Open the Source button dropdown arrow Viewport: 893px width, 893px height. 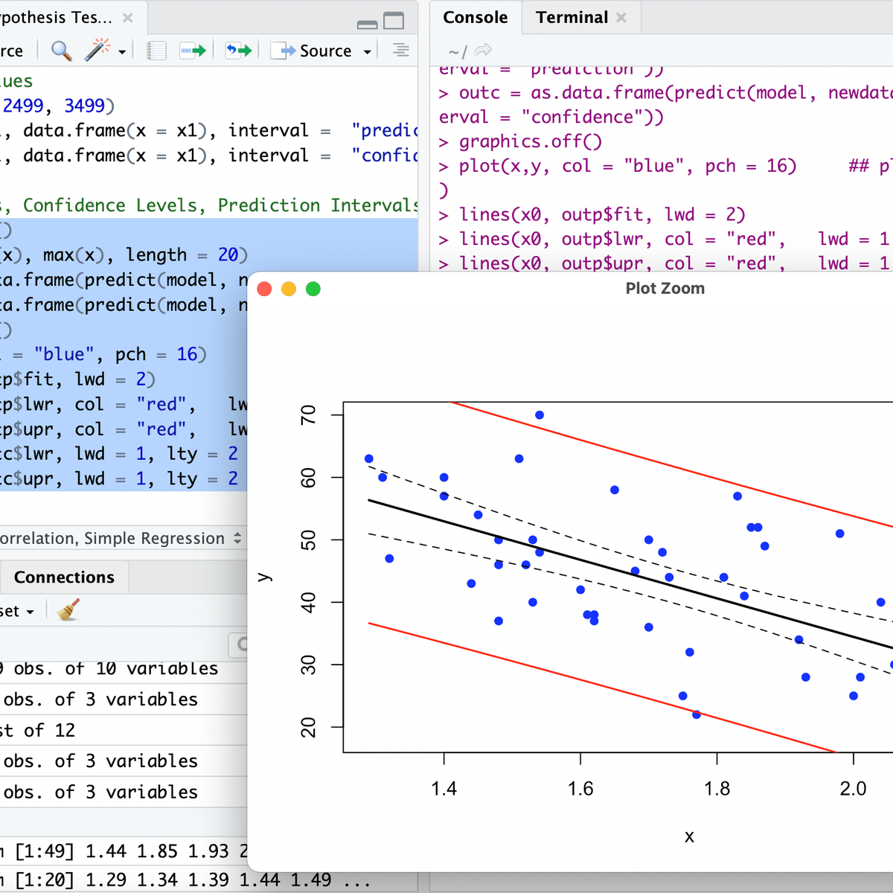pos(366,51)
